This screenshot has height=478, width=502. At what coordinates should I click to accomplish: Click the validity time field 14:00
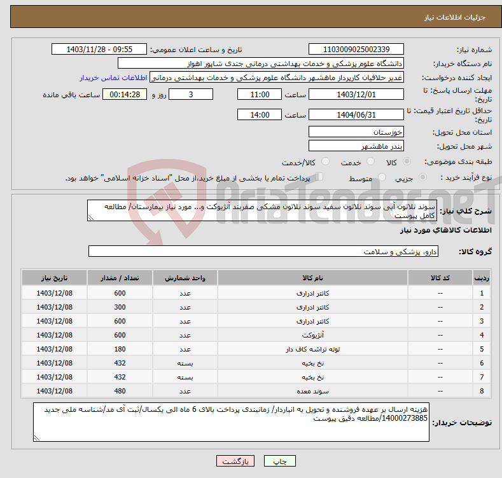(260, 114)
